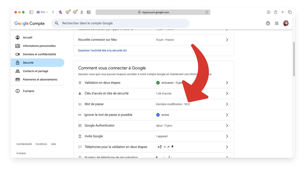This screenshot has height=172, width=306.
Task: Expand the Invite Google row chevron
Action: 227,136
